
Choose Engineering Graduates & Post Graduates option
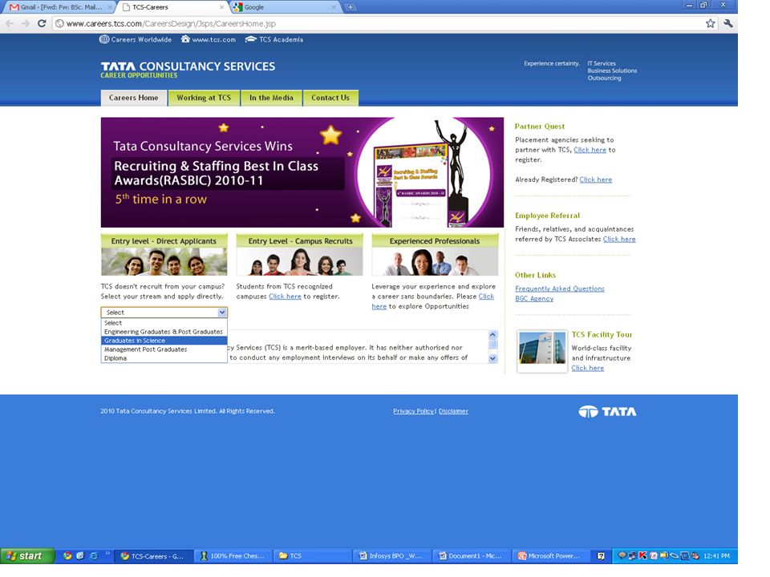coord(164,332)
